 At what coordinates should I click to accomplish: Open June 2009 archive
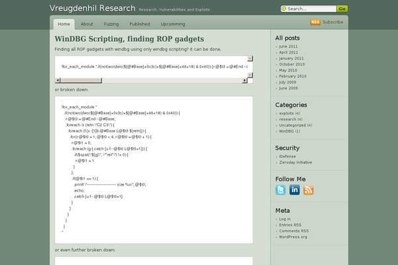[x=289, y=88]
